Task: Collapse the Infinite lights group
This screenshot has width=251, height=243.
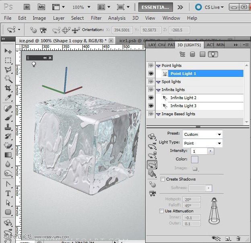Action: click(x=158, y=90)
